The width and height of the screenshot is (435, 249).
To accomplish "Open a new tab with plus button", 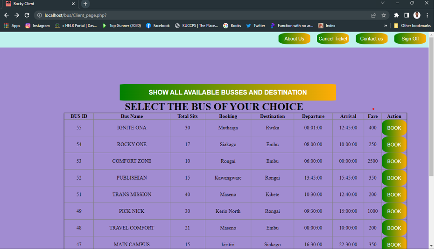I will (85, 4).
